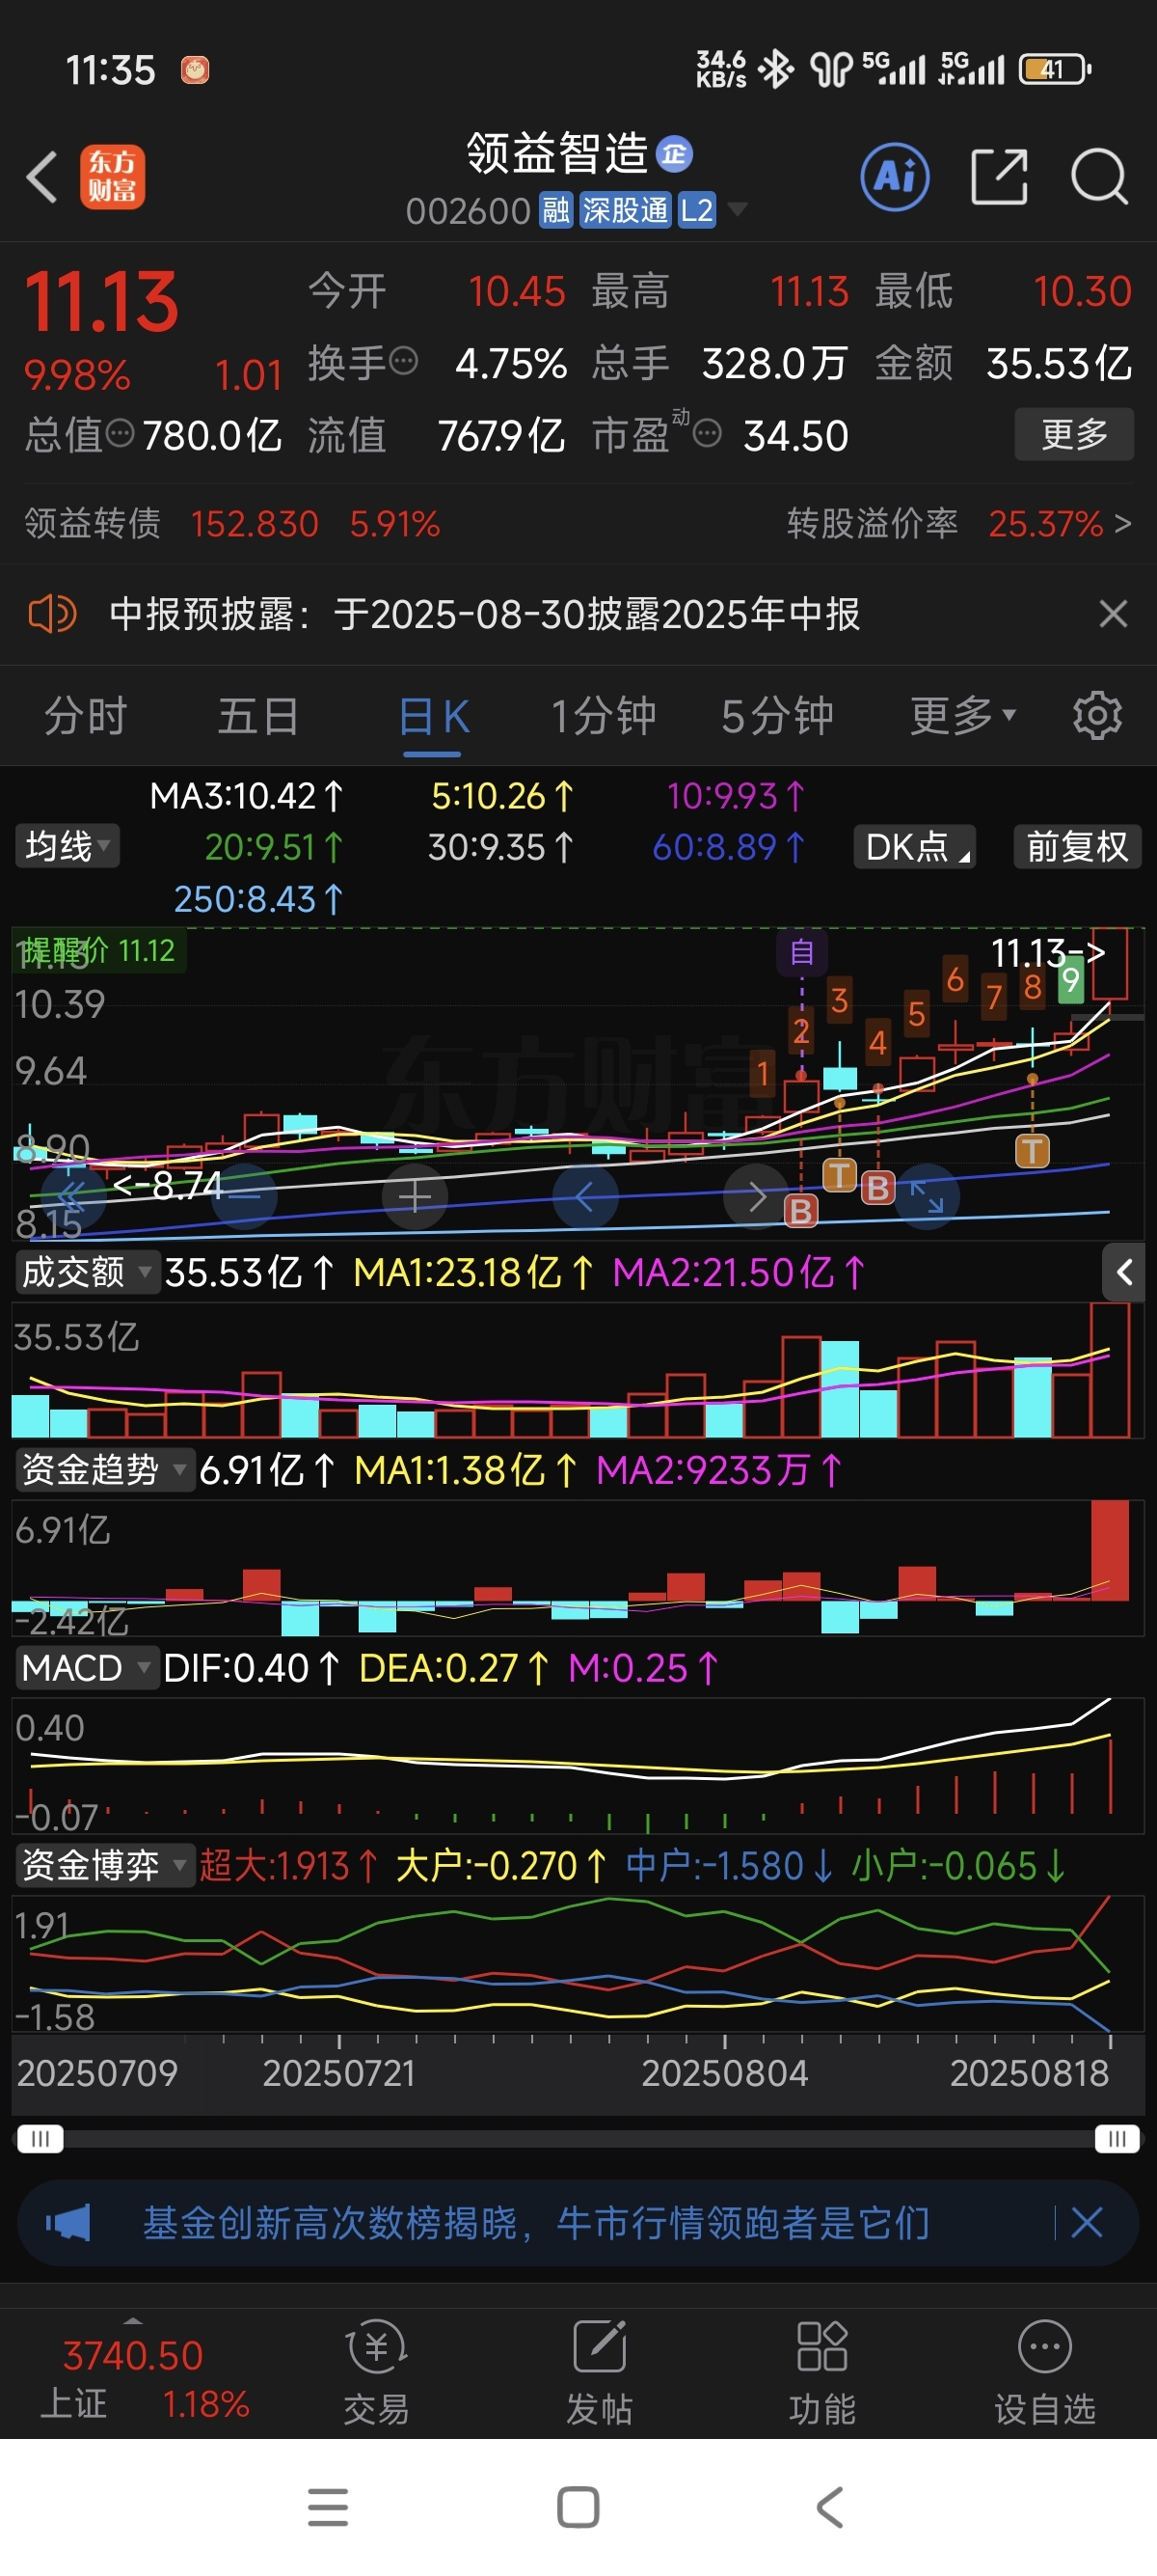Open the 功能 functions tab
The height and width of the screenshot is (2576, 1157).
822,2373
